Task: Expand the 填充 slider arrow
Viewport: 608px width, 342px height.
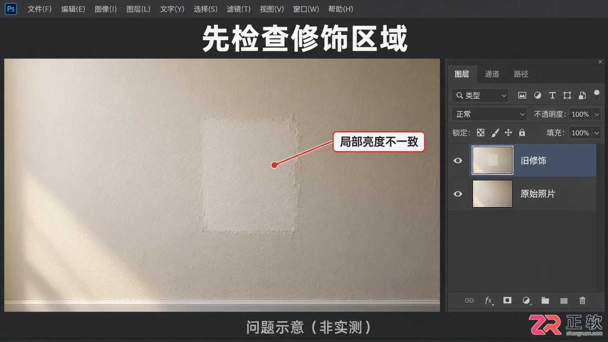Action: (x=597, y=133)
